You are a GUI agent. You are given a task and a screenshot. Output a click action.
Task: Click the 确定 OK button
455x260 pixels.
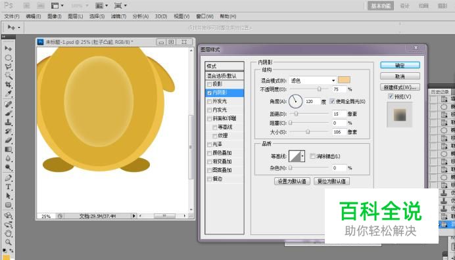400,66
